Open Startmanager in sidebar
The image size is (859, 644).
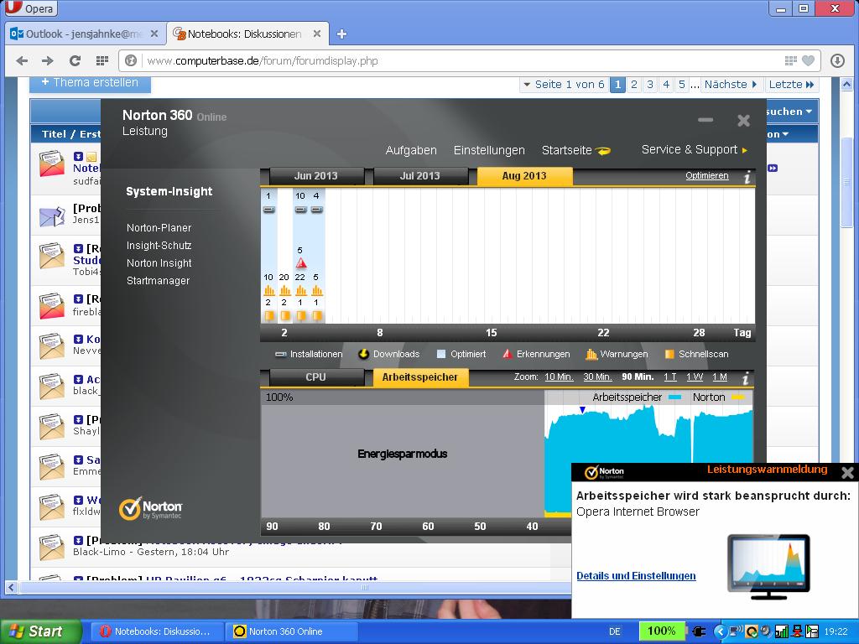(158, 280)
